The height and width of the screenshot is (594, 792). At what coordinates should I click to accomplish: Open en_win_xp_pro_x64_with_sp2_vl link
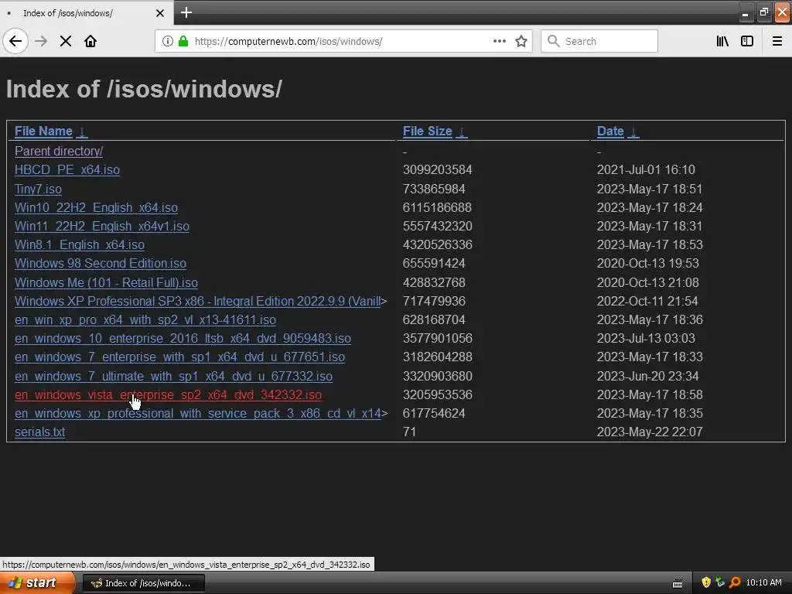(x=145, y=319)
